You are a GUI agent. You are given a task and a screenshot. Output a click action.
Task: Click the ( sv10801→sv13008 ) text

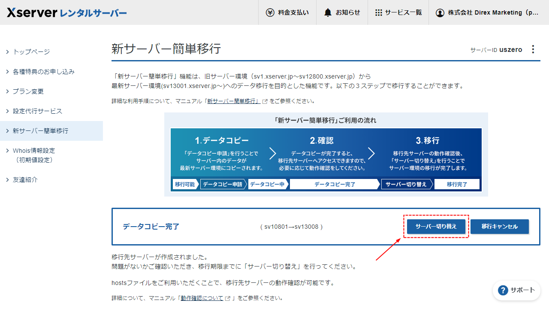coord(291,227)
